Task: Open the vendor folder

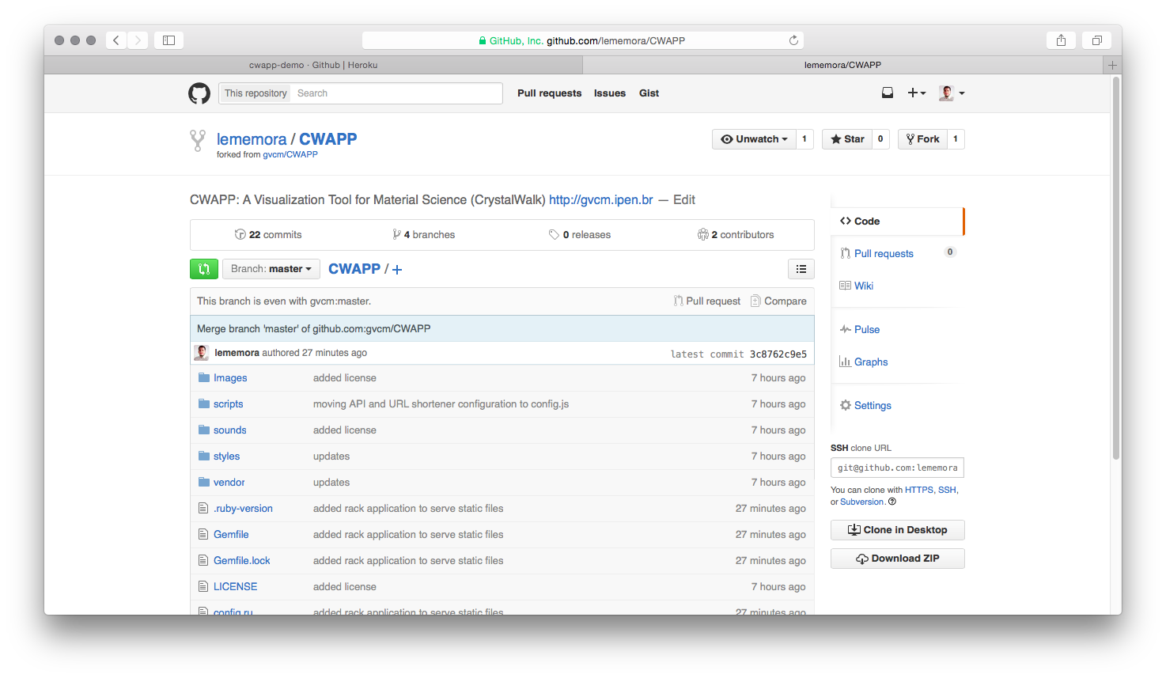Action: click(x=229, y=483)
